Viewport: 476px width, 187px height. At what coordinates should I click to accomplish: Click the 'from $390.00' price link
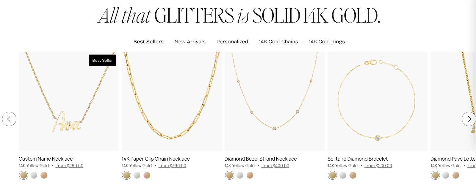[x=173, y=166]
